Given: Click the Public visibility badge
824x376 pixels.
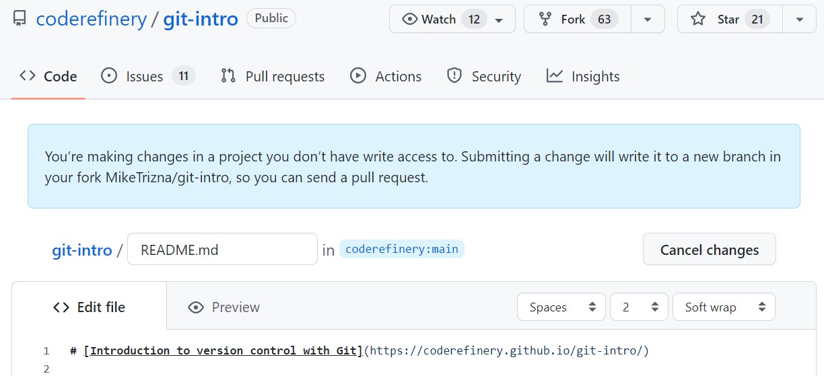Looking at the screenshot, I should coord(271,18).
